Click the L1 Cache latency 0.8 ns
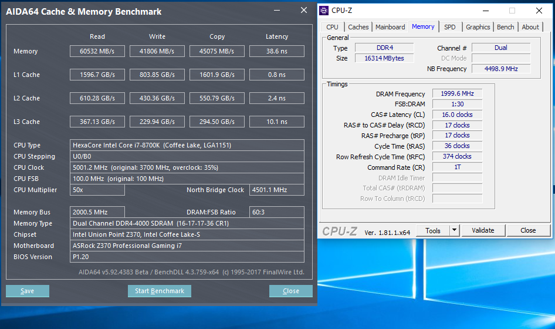This screenshot has height=329, width=555. click(277, 75)
